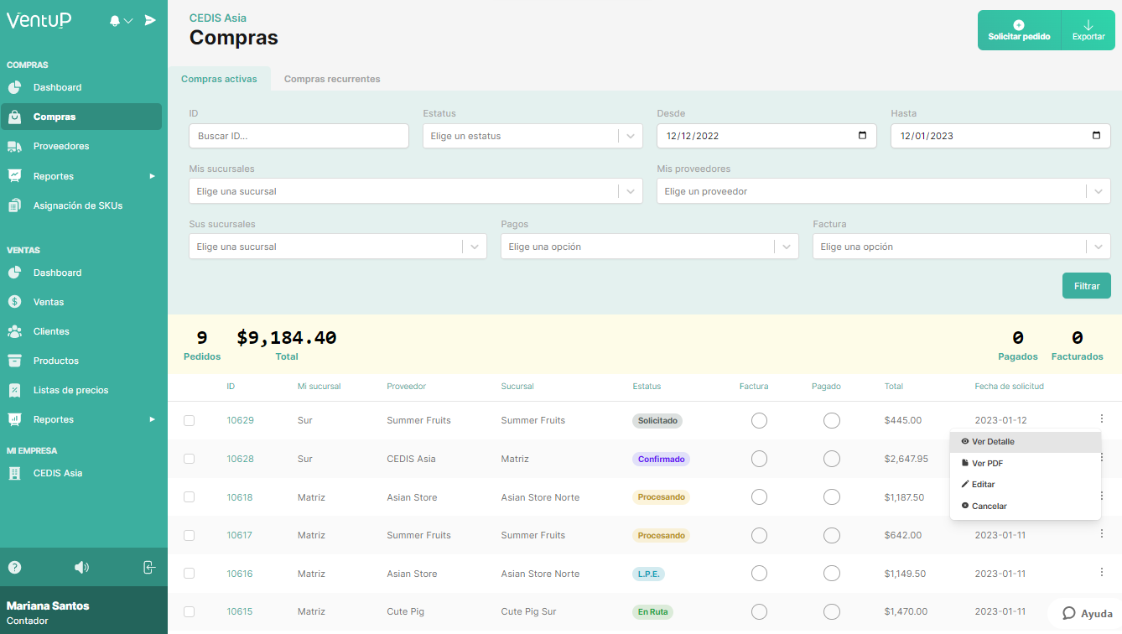The width and height of the screenshot is (1122, 634).
Task: Click the Solicitar pedido button
Action: tap(1019, 30)
